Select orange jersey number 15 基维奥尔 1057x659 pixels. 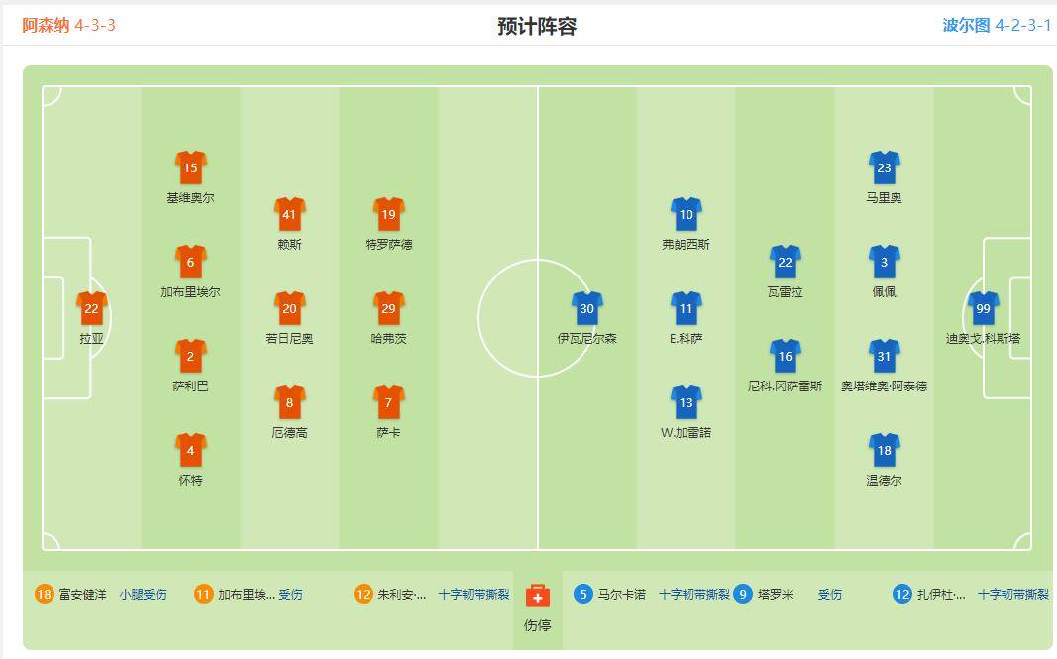[190, 168]
